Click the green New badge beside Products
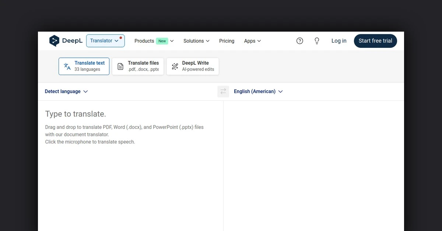Screen dimensions: 442x231 pos(162,41)
